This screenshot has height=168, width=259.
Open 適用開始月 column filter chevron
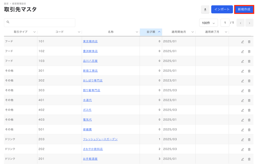coord(193,32)
